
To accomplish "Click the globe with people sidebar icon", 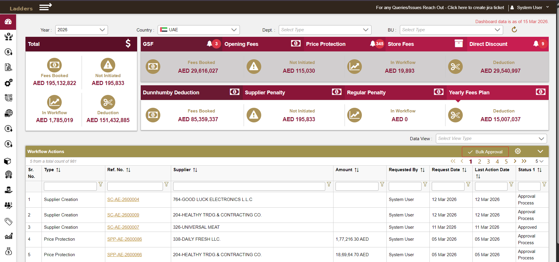I will click(x=8, y=175).
